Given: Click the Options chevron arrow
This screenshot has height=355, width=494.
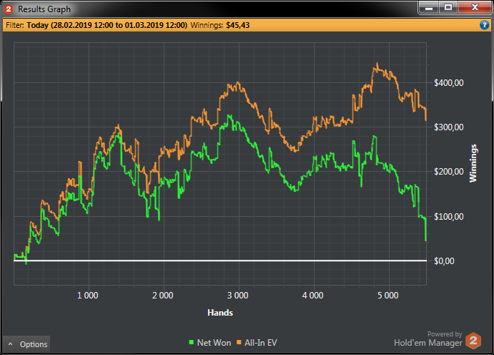Looking at the screenshot, I should [x=11, y=344].
